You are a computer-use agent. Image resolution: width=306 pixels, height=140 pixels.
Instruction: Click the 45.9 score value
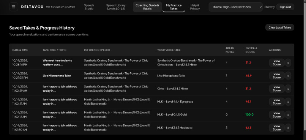[248, 76]
